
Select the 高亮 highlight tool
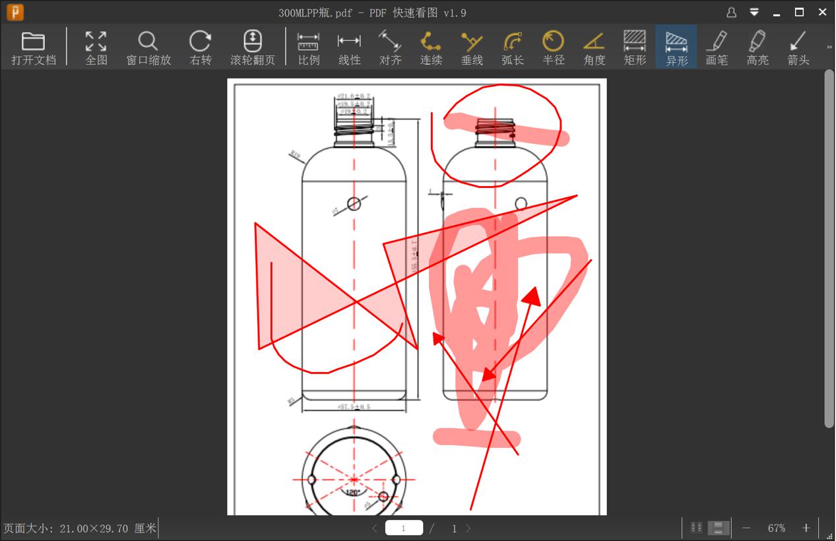pyautogui.click(x=757, y=46)
